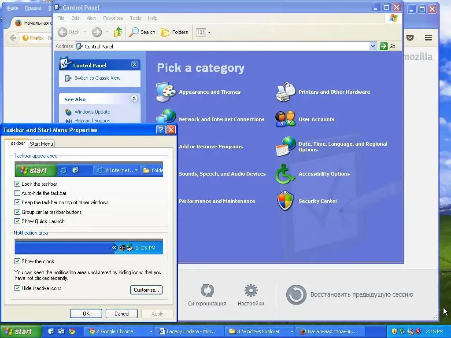Viewport: 451px width, 338px height.
Task: Click the Cancel button in Properties dialog
Action: (x=122, y=313)
